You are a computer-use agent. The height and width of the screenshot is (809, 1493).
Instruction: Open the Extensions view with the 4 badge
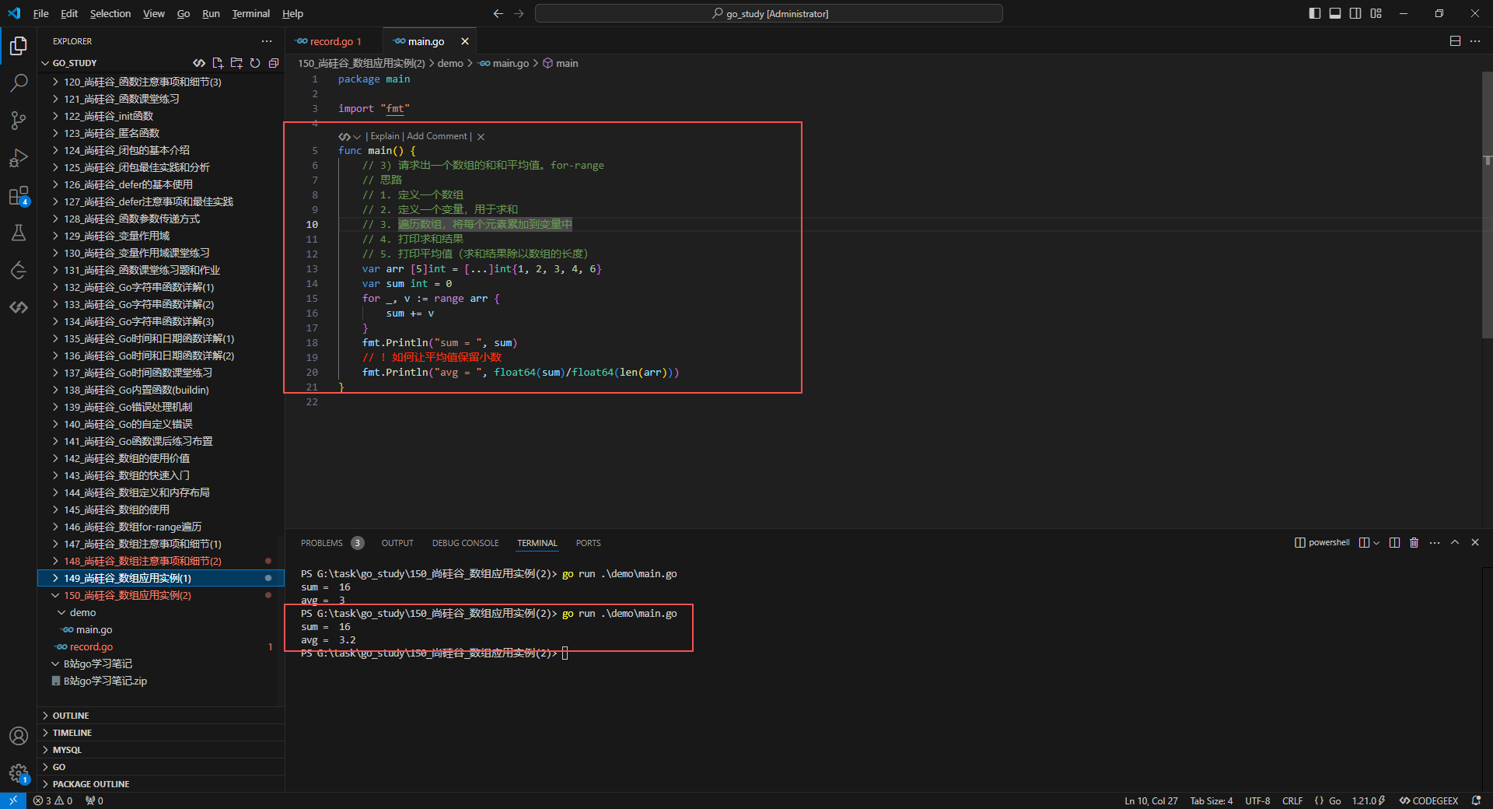point(19,195)
